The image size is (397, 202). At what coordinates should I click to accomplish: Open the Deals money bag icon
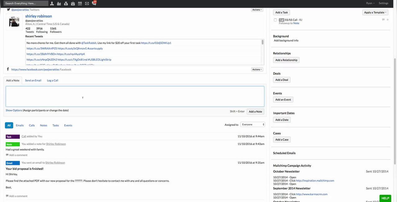click(x=66, y=3)
